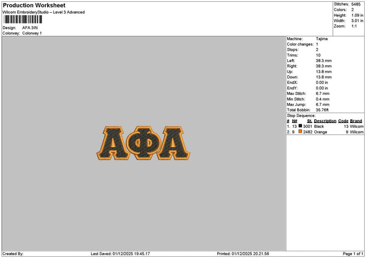The image size is (366, 258).
Task: Click the barcode under the worksheet title
Action: click(x=23, y=19)
